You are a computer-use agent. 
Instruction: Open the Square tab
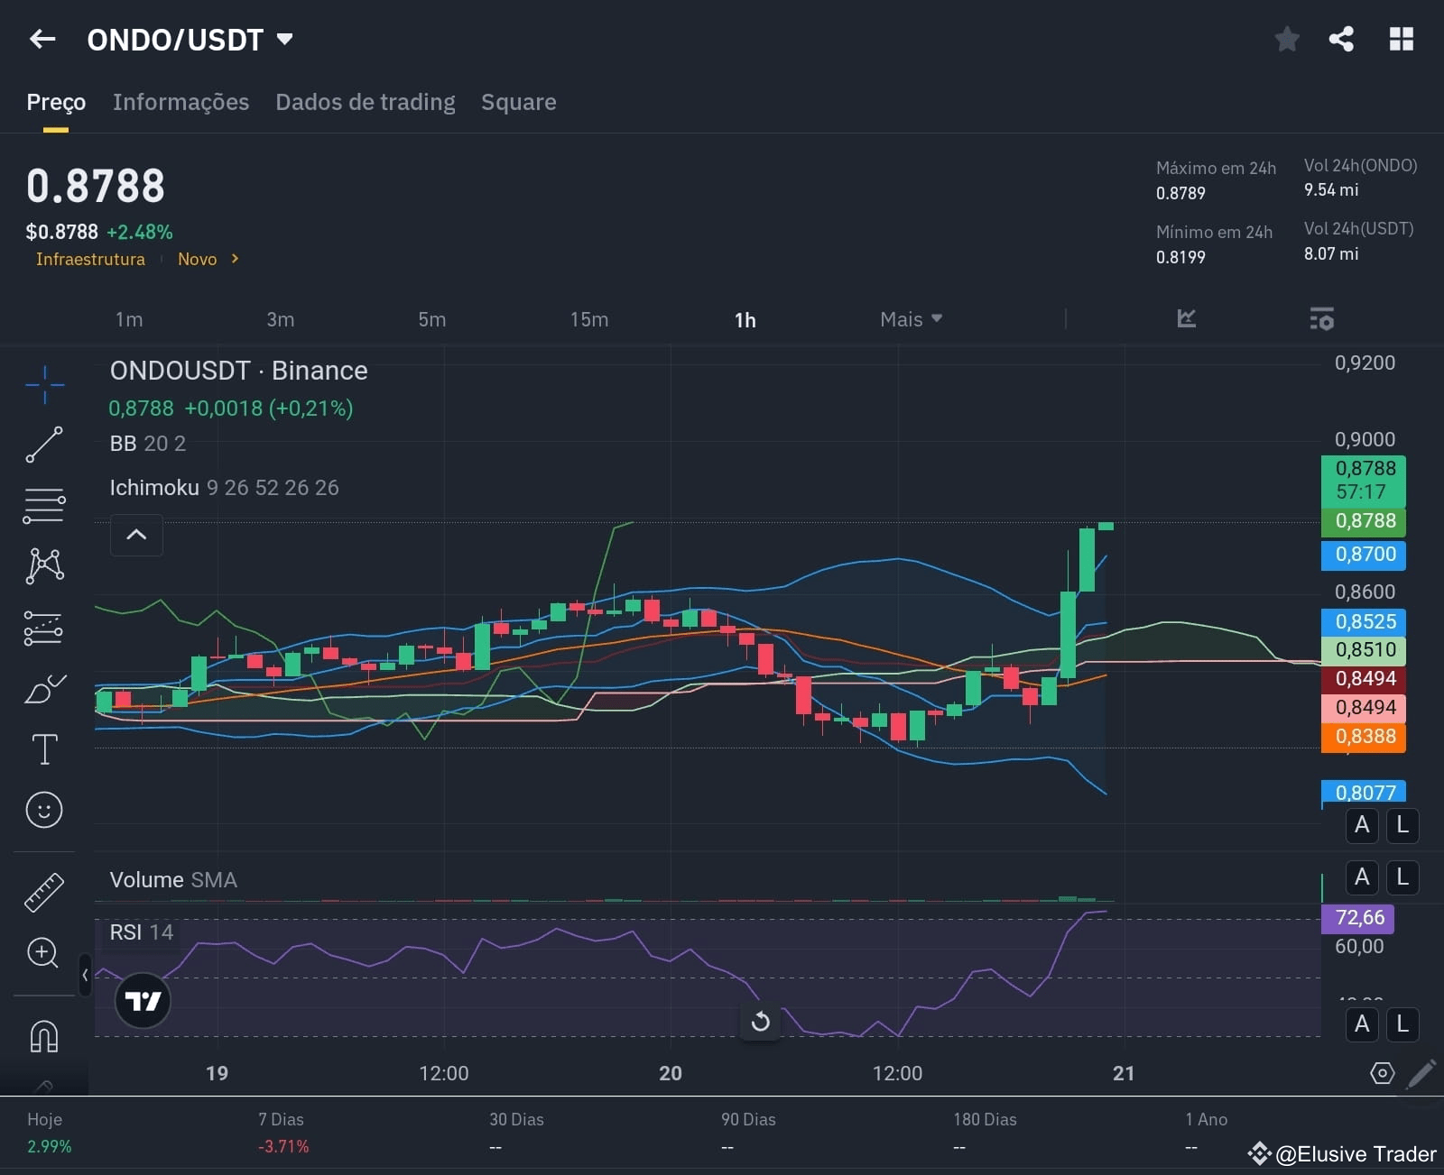point(519,102)
